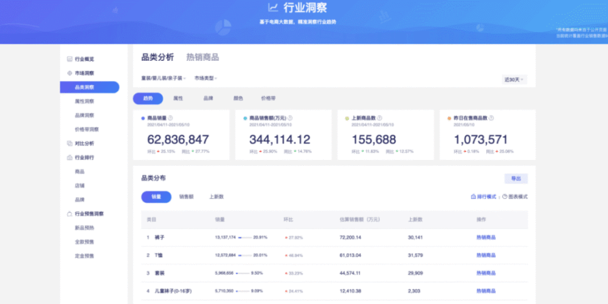Viewport: 608px width, 304px height.
Task: Click the 行业洞察 header chart icon
Action: 274,7
